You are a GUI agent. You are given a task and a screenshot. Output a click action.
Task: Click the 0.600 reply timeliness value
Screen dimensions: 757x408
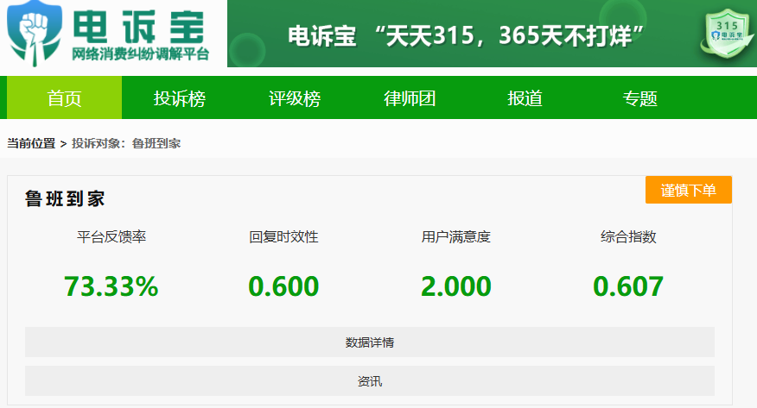(x=283, y=286)
